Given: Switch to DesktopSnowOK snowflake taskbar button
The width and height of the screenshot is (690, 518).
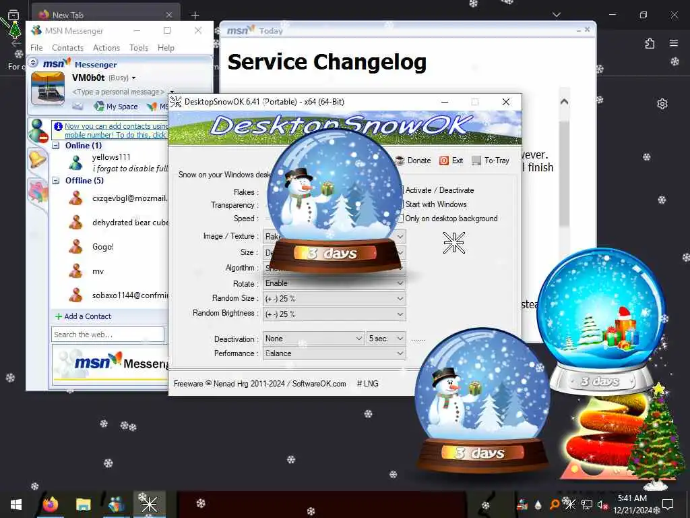Looking at the screenshot, I should click(x=149, y=505).
